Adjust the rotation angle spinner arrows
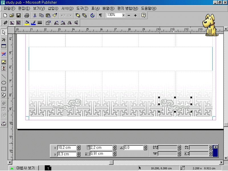This screenshot has height=171, width=228. (145, 148)
